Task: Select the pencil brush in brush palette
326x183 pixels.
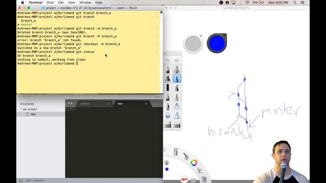Action: pos(168,70)
